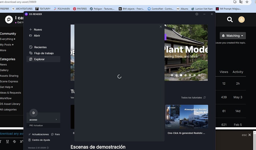Toggle underline formatting in the reply editor

(7, 141)
